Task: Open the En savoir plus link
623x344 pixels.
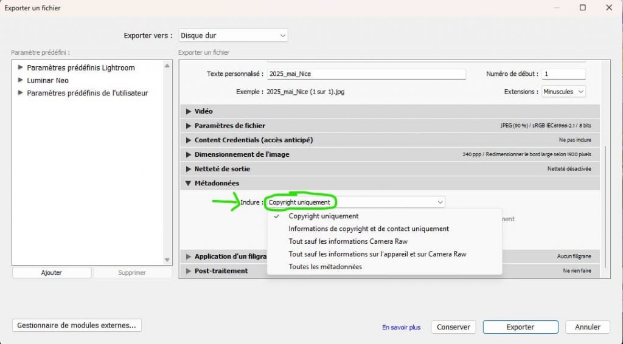Action: [x=401, y=328]
